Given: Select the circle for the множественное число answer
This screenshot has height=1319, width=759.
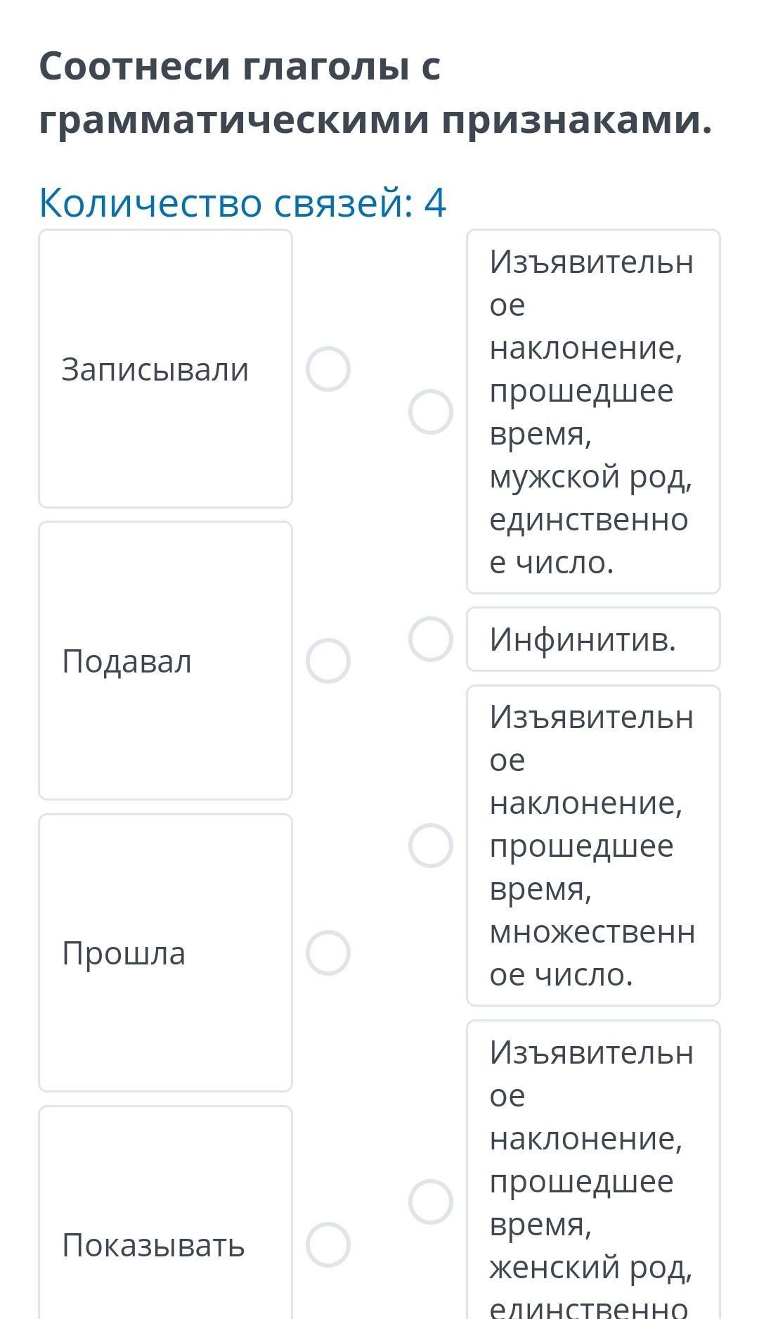Looking at the screenshot, I should point(431,846).
